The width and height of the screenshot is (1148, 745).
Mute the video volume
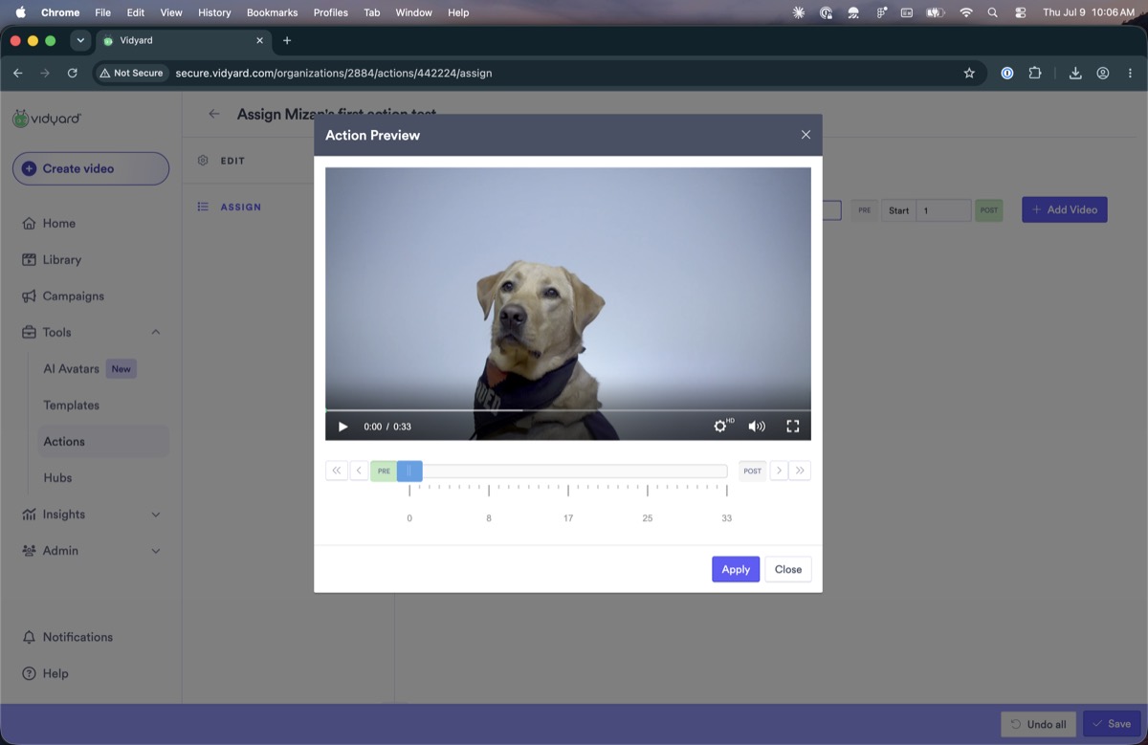point(757,427)
